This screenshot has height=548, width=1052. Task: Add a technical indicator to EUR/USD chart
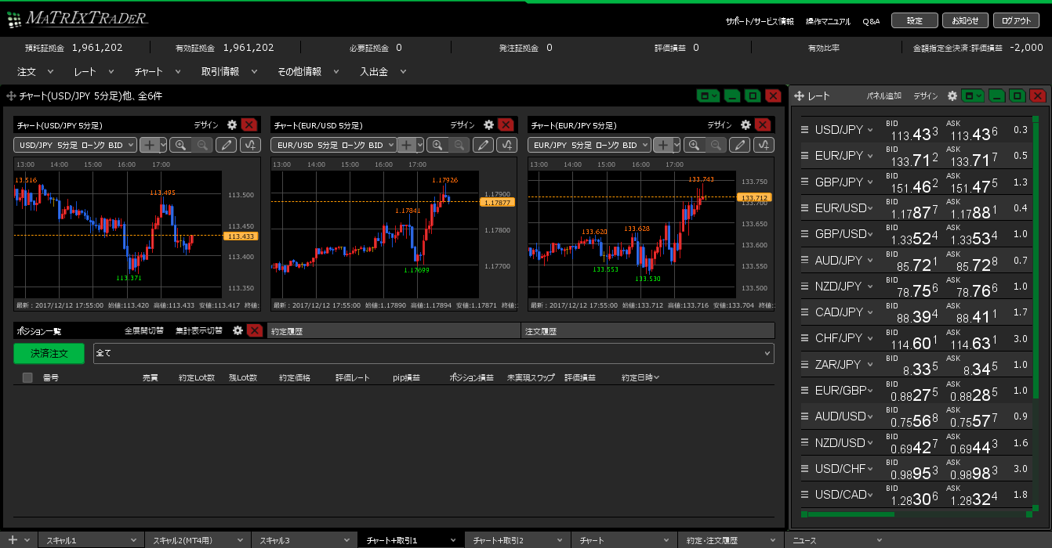tap(507, 145)
